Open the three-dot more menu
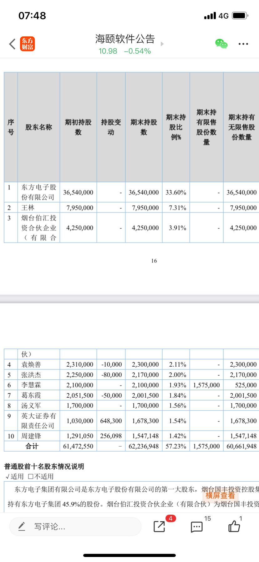 click(243, 44)
